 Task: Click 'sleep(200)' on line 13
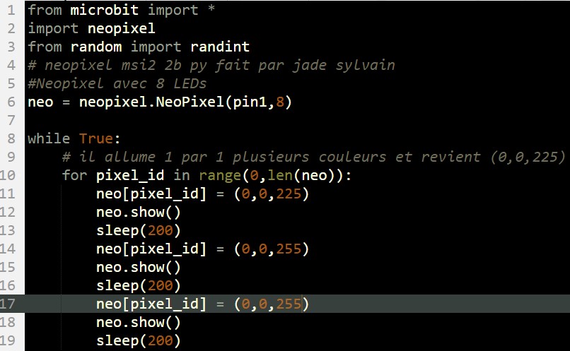139,230
